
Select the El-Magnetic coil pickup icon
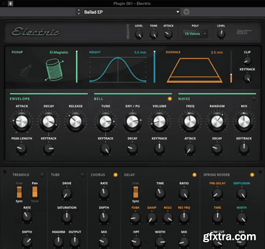[x=54, y=70]
